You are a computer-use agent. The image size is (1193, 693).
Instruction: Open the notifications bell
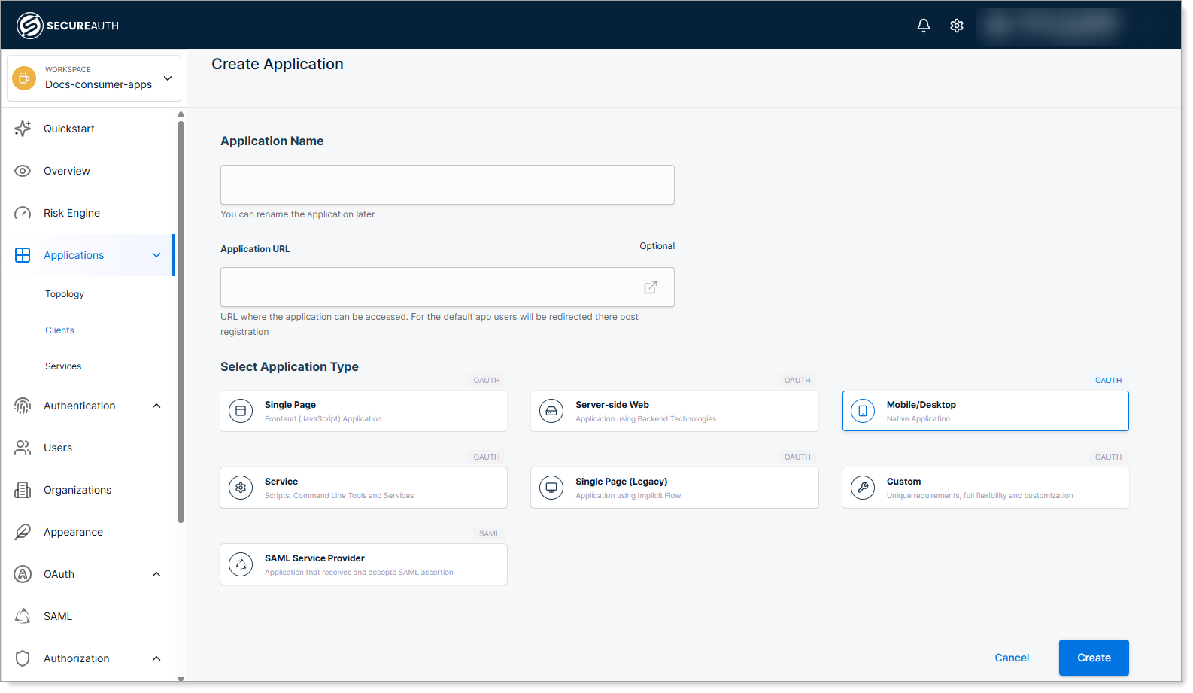coord(924,26)
